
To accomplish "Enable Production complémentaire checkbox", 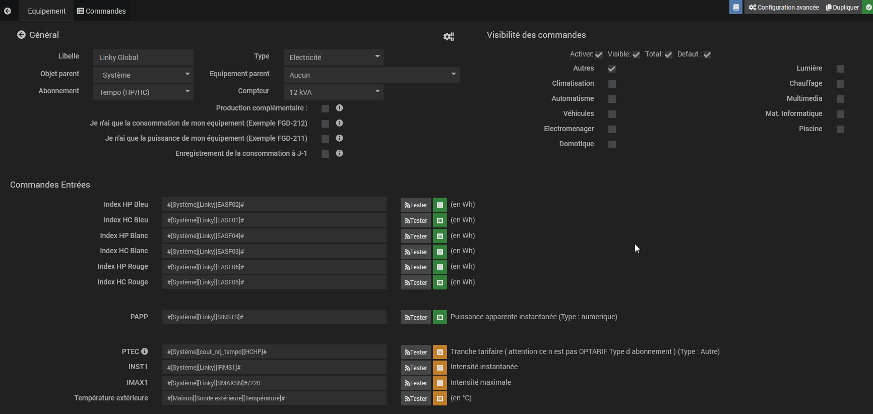I will 325,108.
